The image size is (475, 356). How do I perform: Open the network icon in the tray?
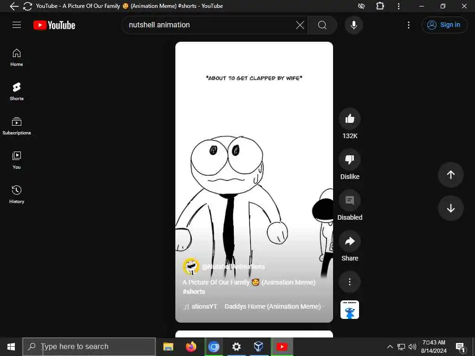(x=401, y=347)
